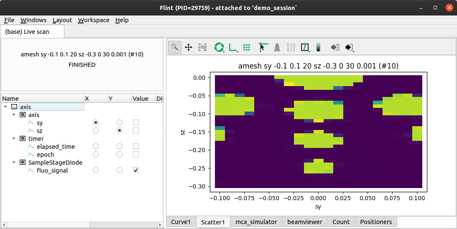Click the green refresh mode icon
This screenshot has height=229, width=457.
[x=219, y=47]
